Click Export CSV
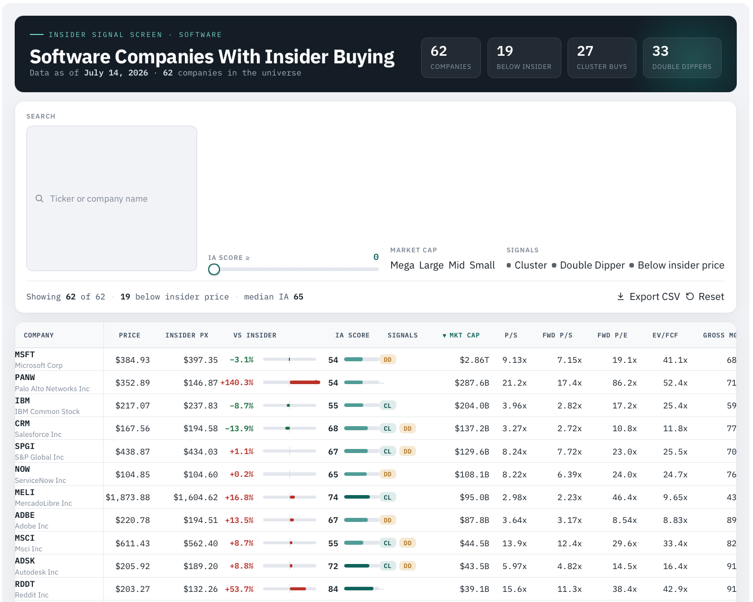Screen dimensions: 753x602 click(x=648, y=296)
